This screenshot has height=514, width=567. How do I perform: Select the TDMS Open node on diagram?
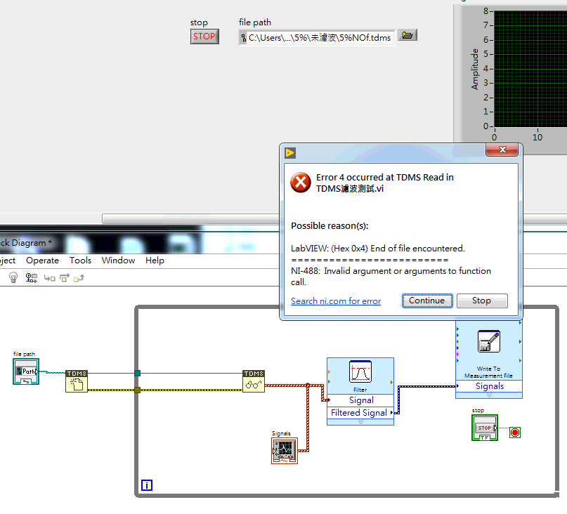[x=77, y=381]
